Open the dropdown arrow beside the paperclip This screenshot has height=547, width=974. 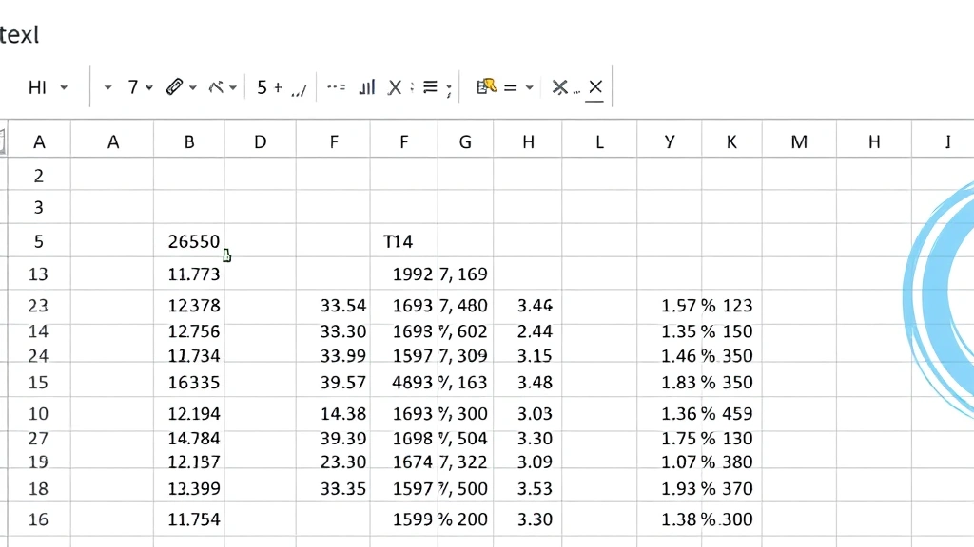tap(193, 87)
